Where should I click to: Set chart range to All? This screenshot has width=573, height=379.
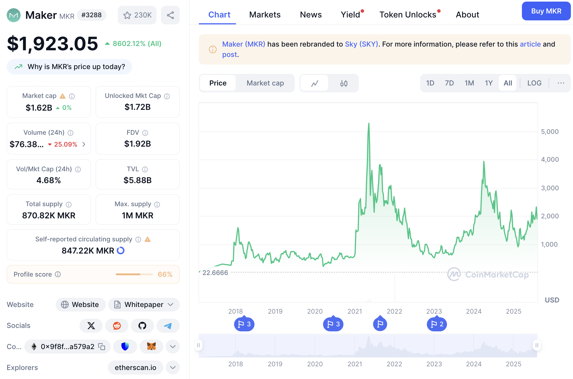[x=508, y=83]
